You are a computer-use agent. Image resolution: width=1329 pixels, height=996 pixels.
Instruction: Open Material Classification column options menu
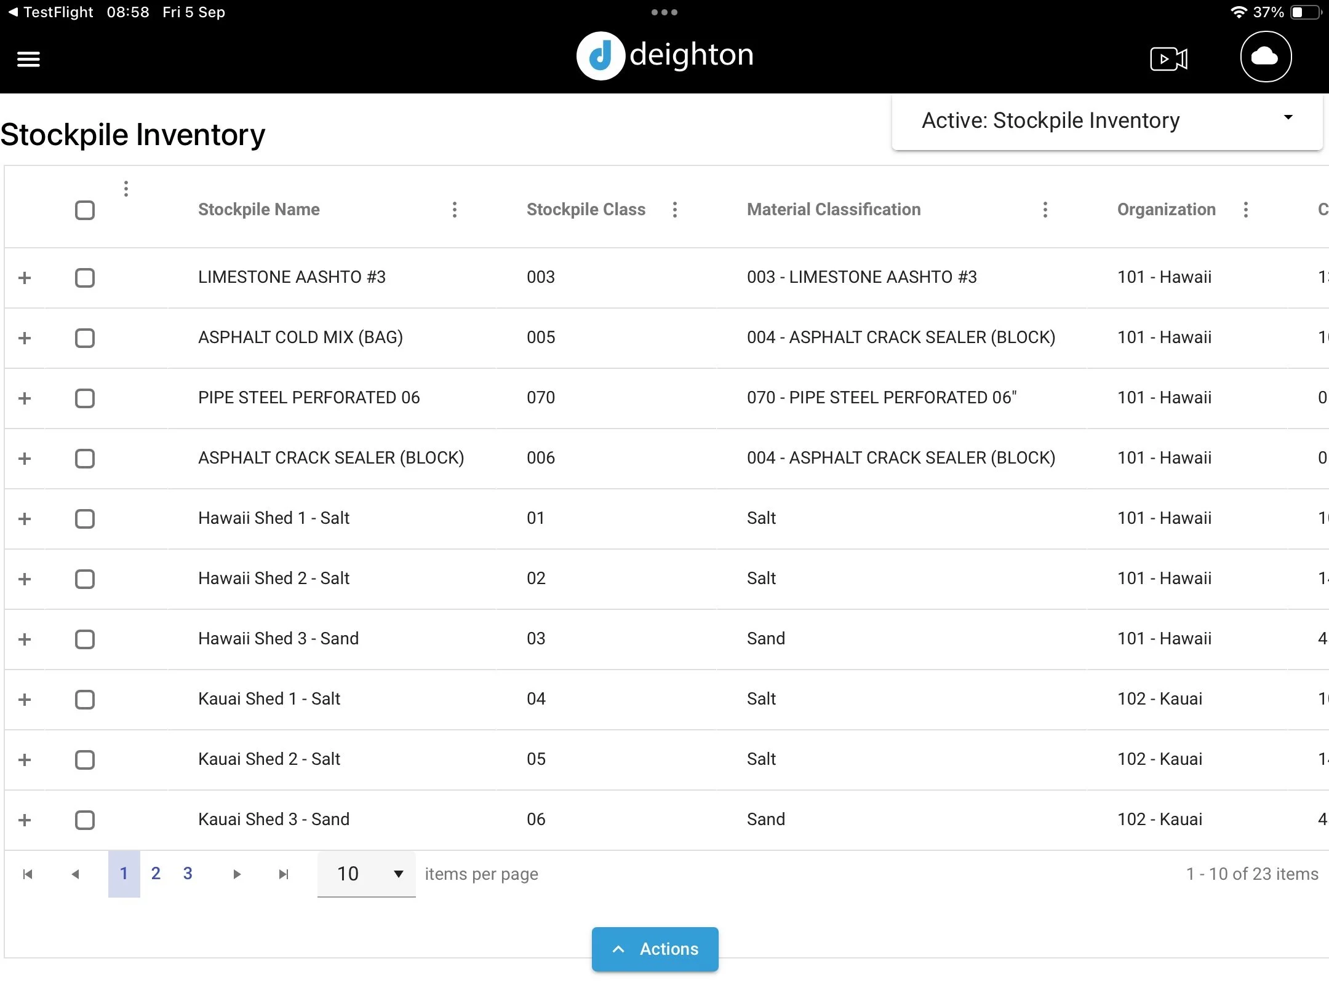pyautogui.click(x=1045, y=210)
